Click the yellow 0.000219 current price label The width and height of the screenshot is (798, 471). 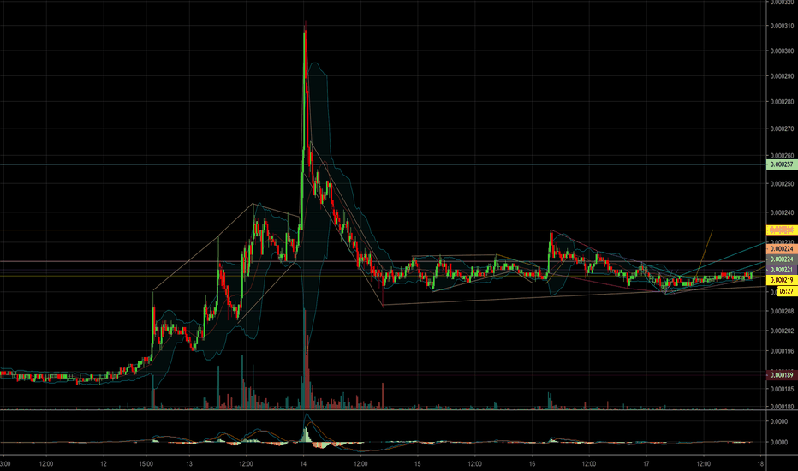tap(782, 280)
